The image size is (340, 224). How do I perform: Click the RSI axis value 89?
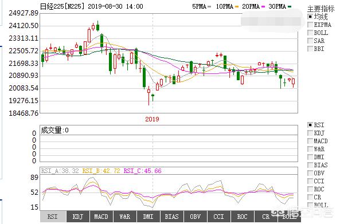[x=34, y=178]
